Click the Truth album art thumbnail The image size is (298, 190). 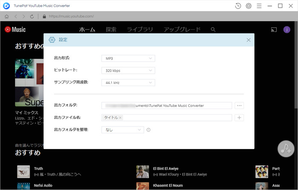click(x=23, y=172)
